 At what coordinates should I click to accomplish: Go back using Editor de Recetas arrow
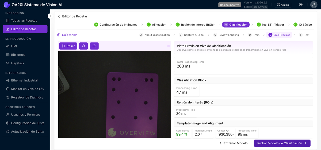coord(59,16)
